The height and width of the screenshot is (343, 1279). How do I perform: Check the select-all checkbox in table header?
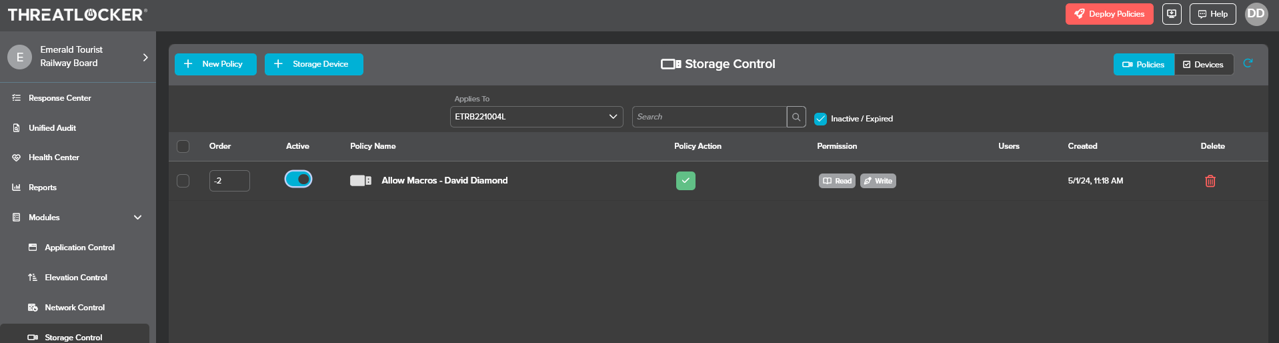[183, 146]
